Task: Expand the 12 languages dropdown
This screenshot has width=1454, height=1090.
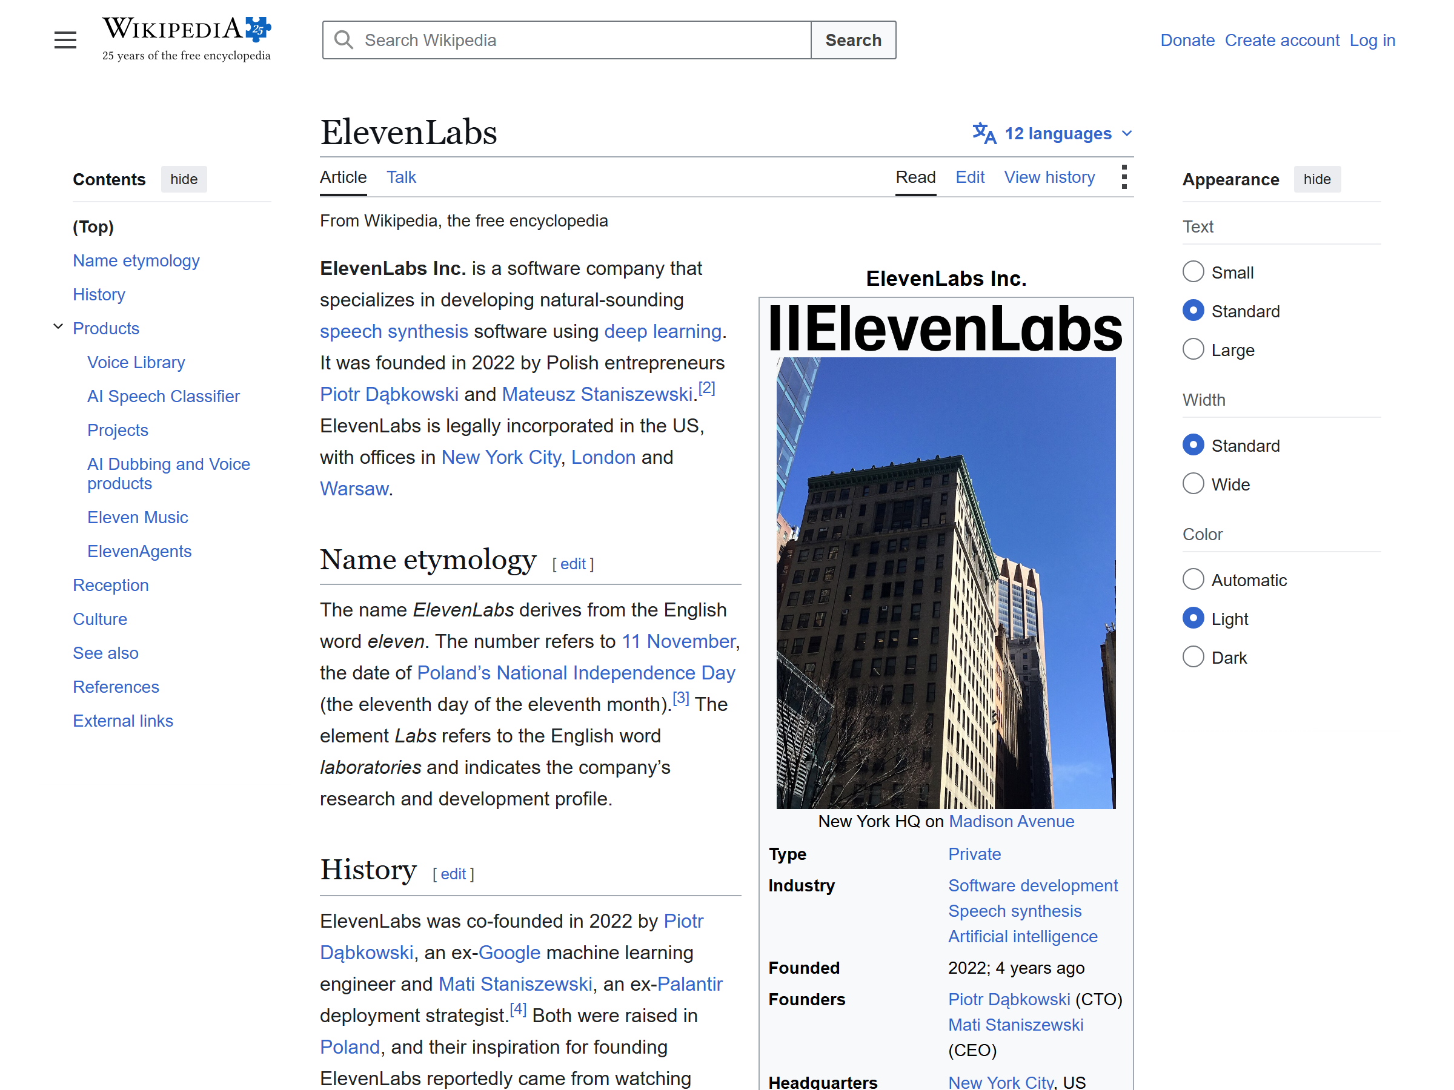Action: pyautogui.click(x=1054, y=133)
